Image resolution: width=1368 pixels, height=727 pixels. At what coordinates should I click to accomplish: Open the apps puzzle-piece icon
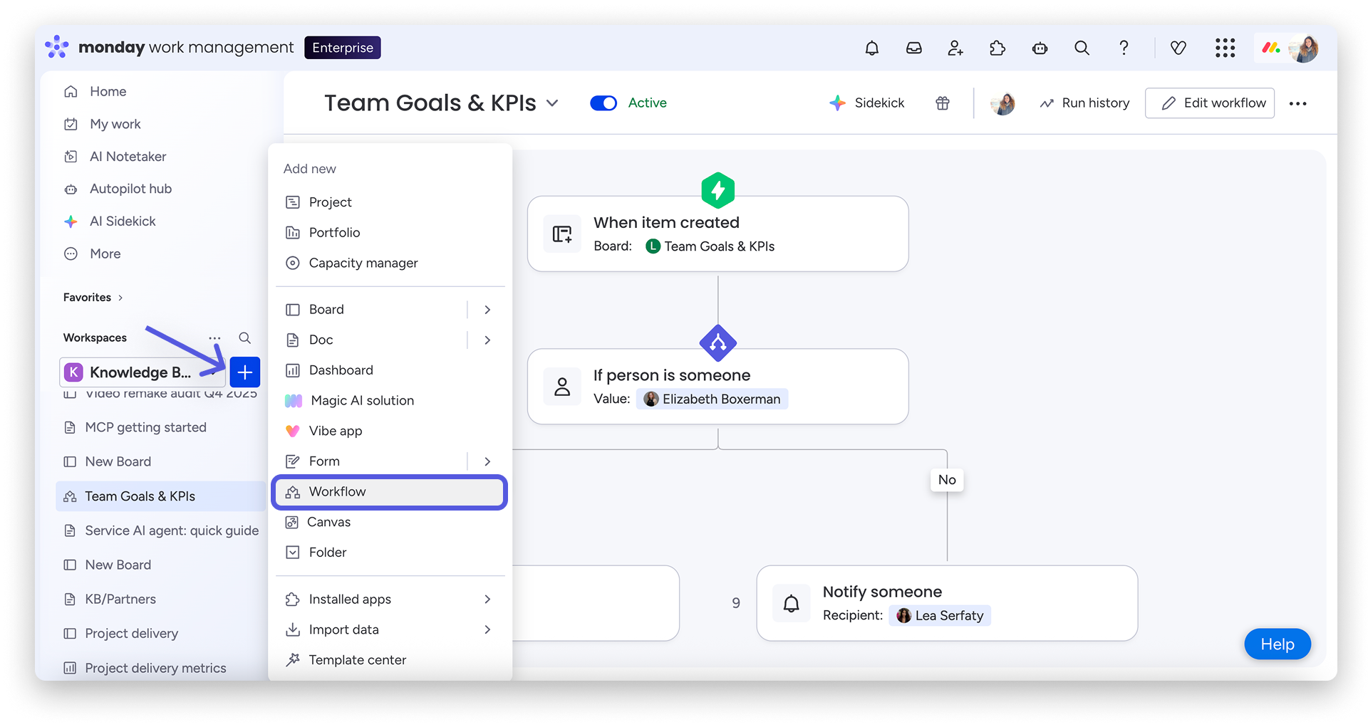[x=997, y=48]
